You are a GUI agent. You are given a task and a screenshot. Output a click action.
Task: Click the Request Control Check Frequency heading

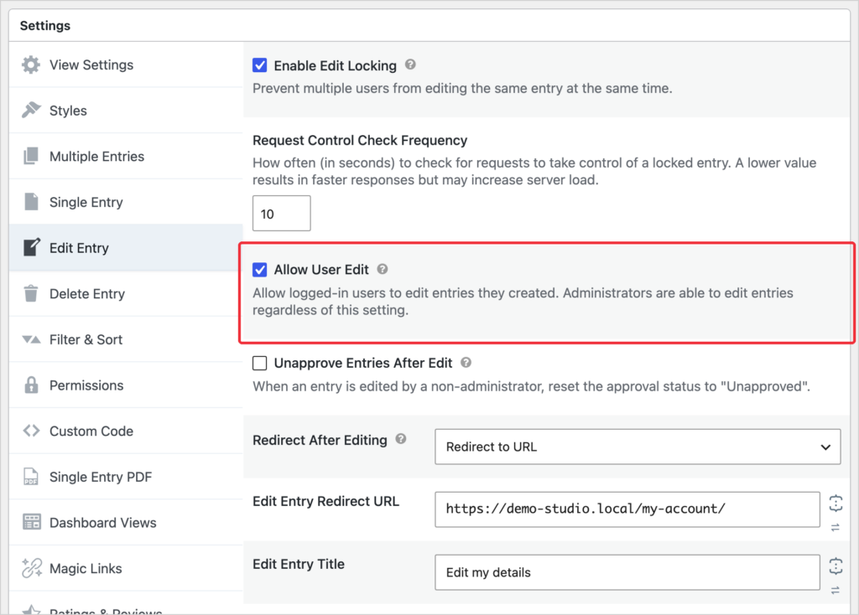pyautogui.click(x=360, y=141)
